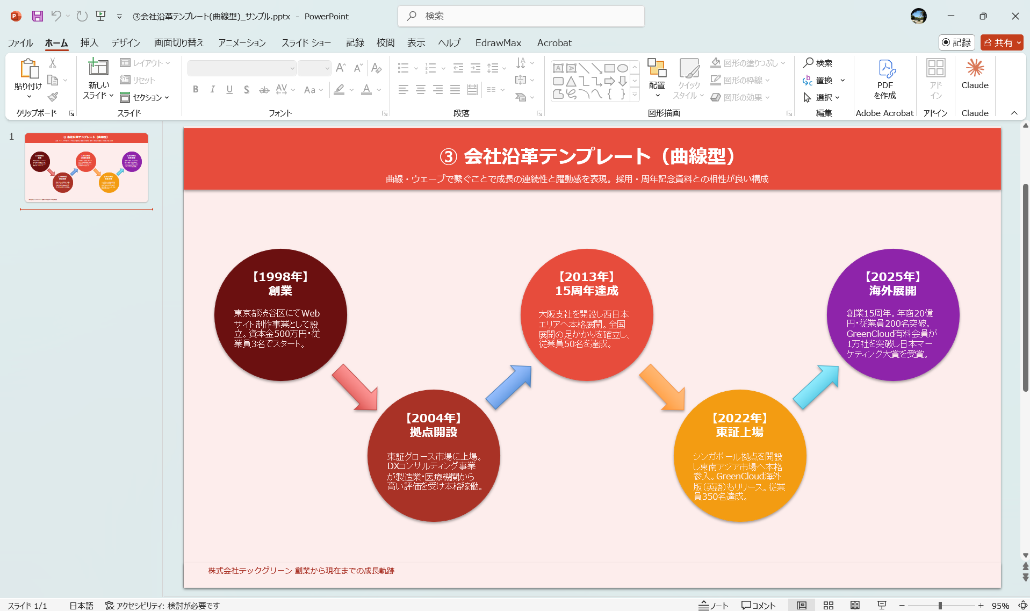The width and height of the screenshot is (1030, 611).
Task: Open Quick Access Toolbar customize dropdown
Action: (x=119, y=17)
